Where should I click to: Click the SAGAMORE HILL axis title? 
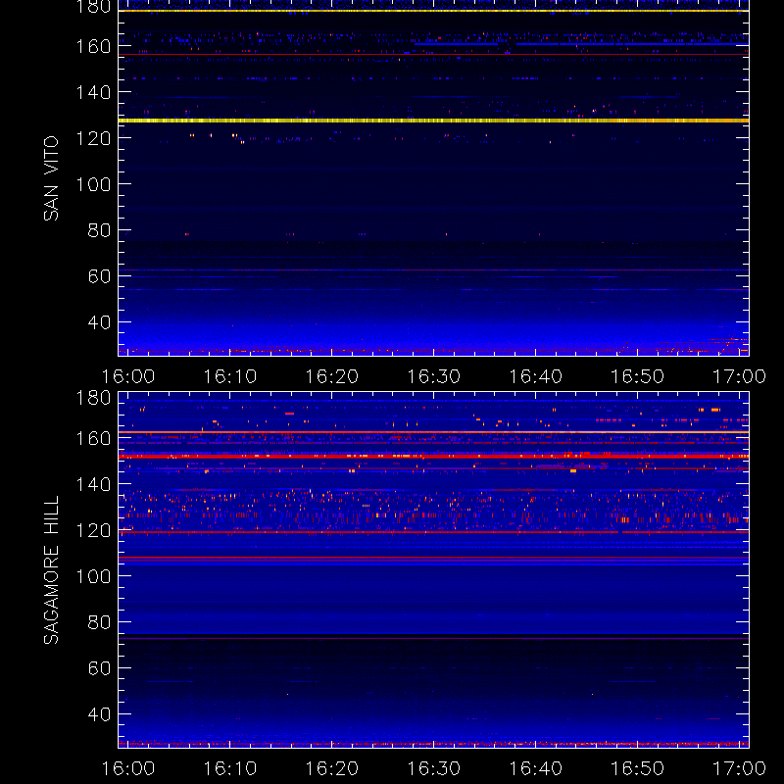coord(51,570)
